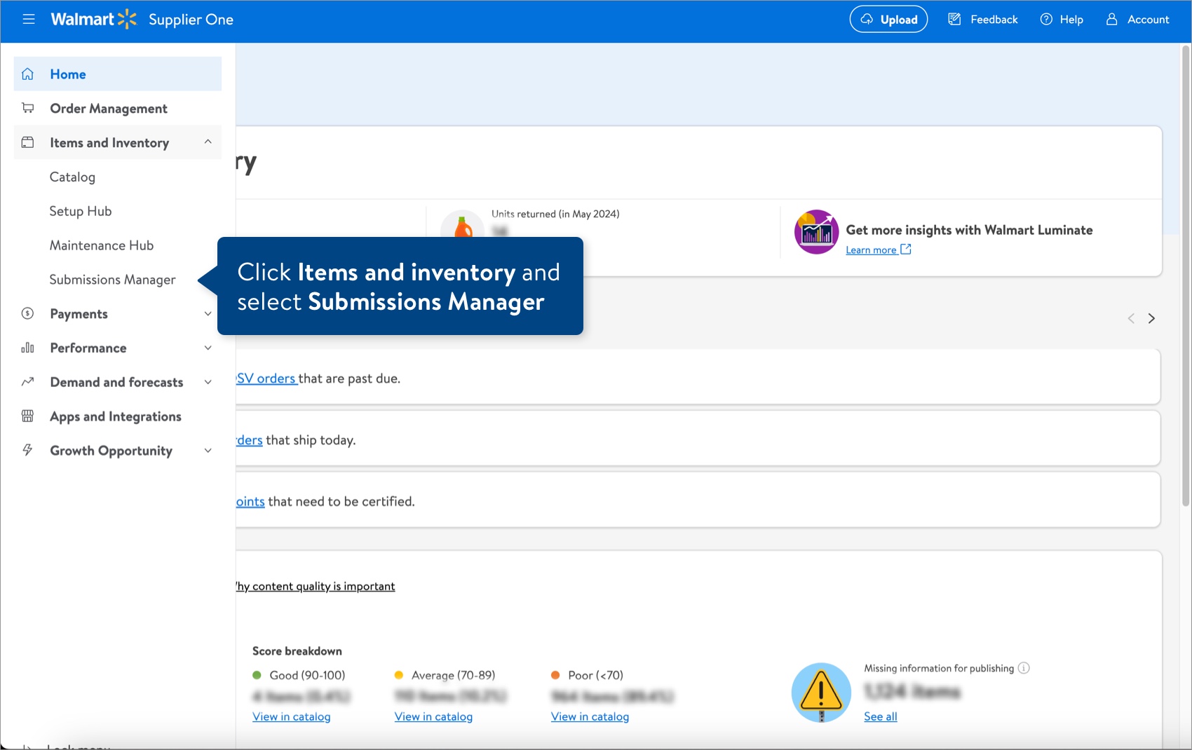Image resolution: width=1192 pixels, height=750 pixels.
Task: Expand the Performance section
Action: click(208, 348)
